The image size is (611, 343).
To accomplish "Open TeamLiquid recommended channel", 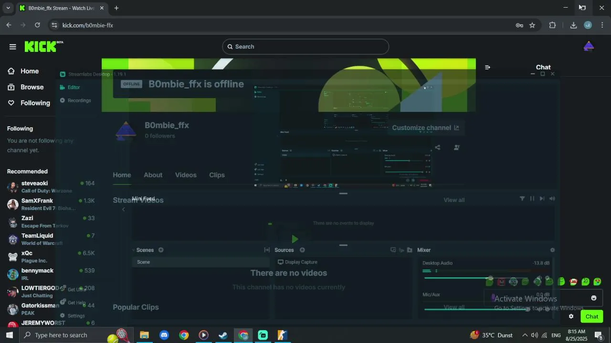I will point(51,239).
